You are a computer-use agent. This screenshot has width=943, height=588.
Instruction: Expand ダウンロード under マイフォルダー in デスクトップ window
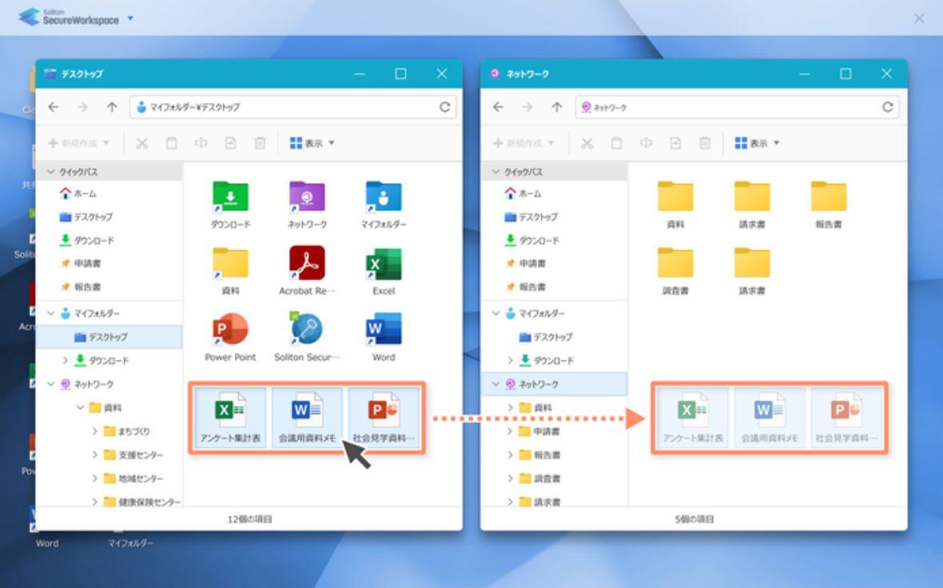coord(65,360)
